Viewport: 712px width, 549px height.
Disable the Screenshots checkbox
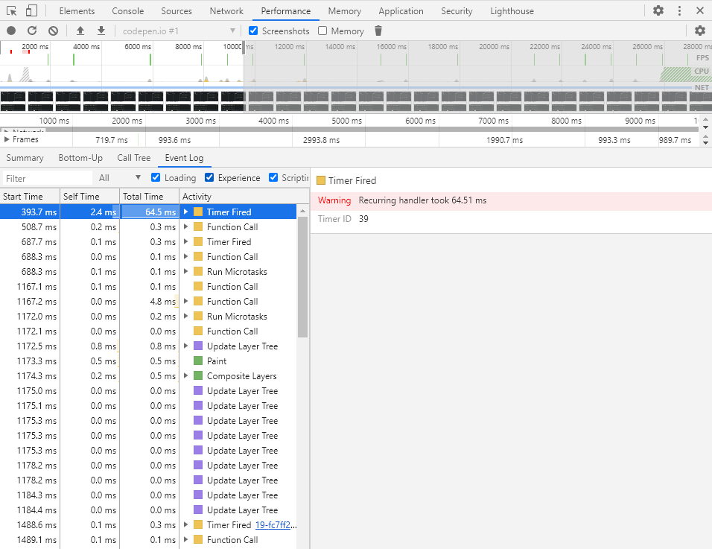coord(252,31)
